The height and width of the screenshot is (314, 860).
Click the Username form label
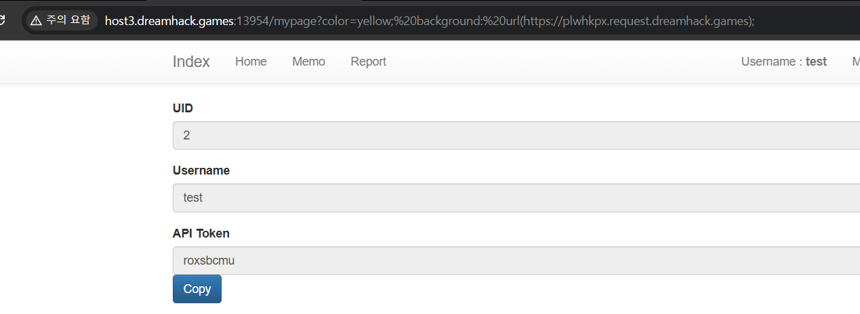201,171
